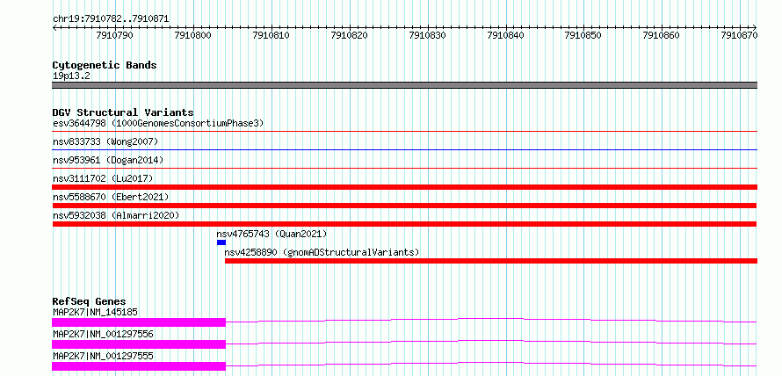Open variant nsv4258890 (gnomADStructuralVariants)
This screenshot has height=376, width=782.
pos(322,252)
